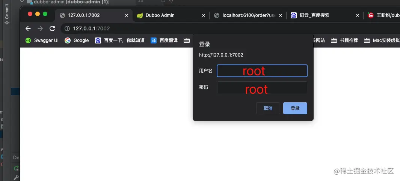The width and height of the screenshot is (400, 181).
Task: Click the IDE wrench settings icon
Action: coord(16,177)
